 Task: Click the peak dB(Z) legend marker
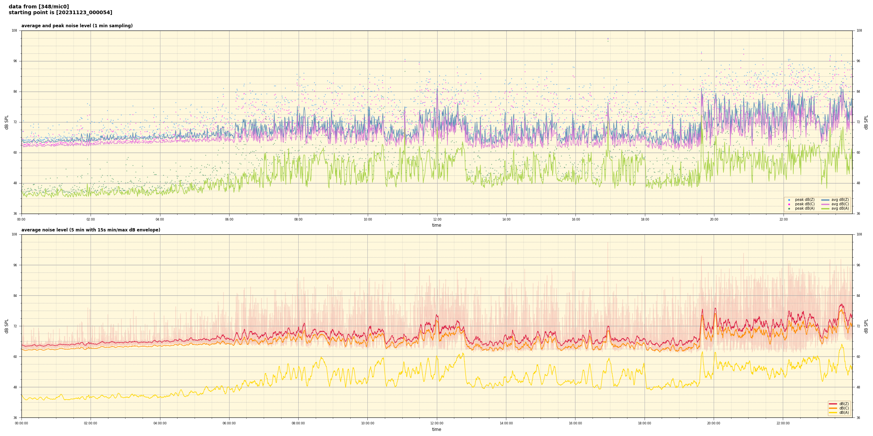click(789, 200)
